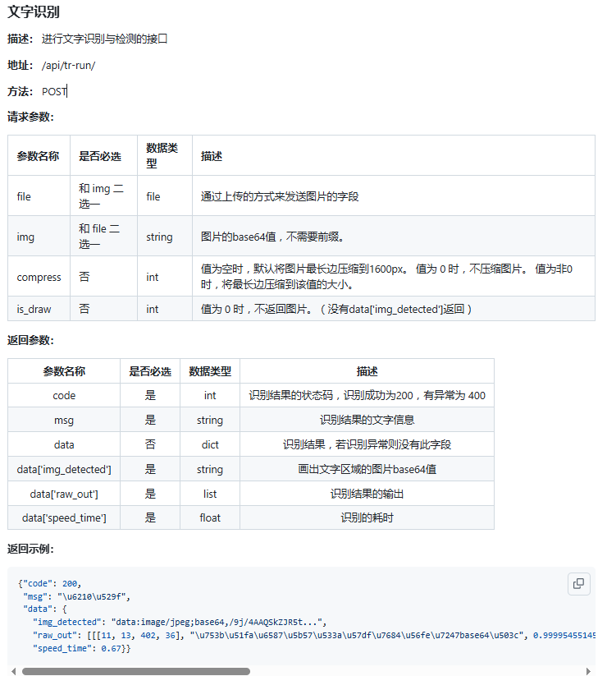Viewport: 607px width, 676px height.
Task: Click the 请求参数 section label
Action: (30, 117)
